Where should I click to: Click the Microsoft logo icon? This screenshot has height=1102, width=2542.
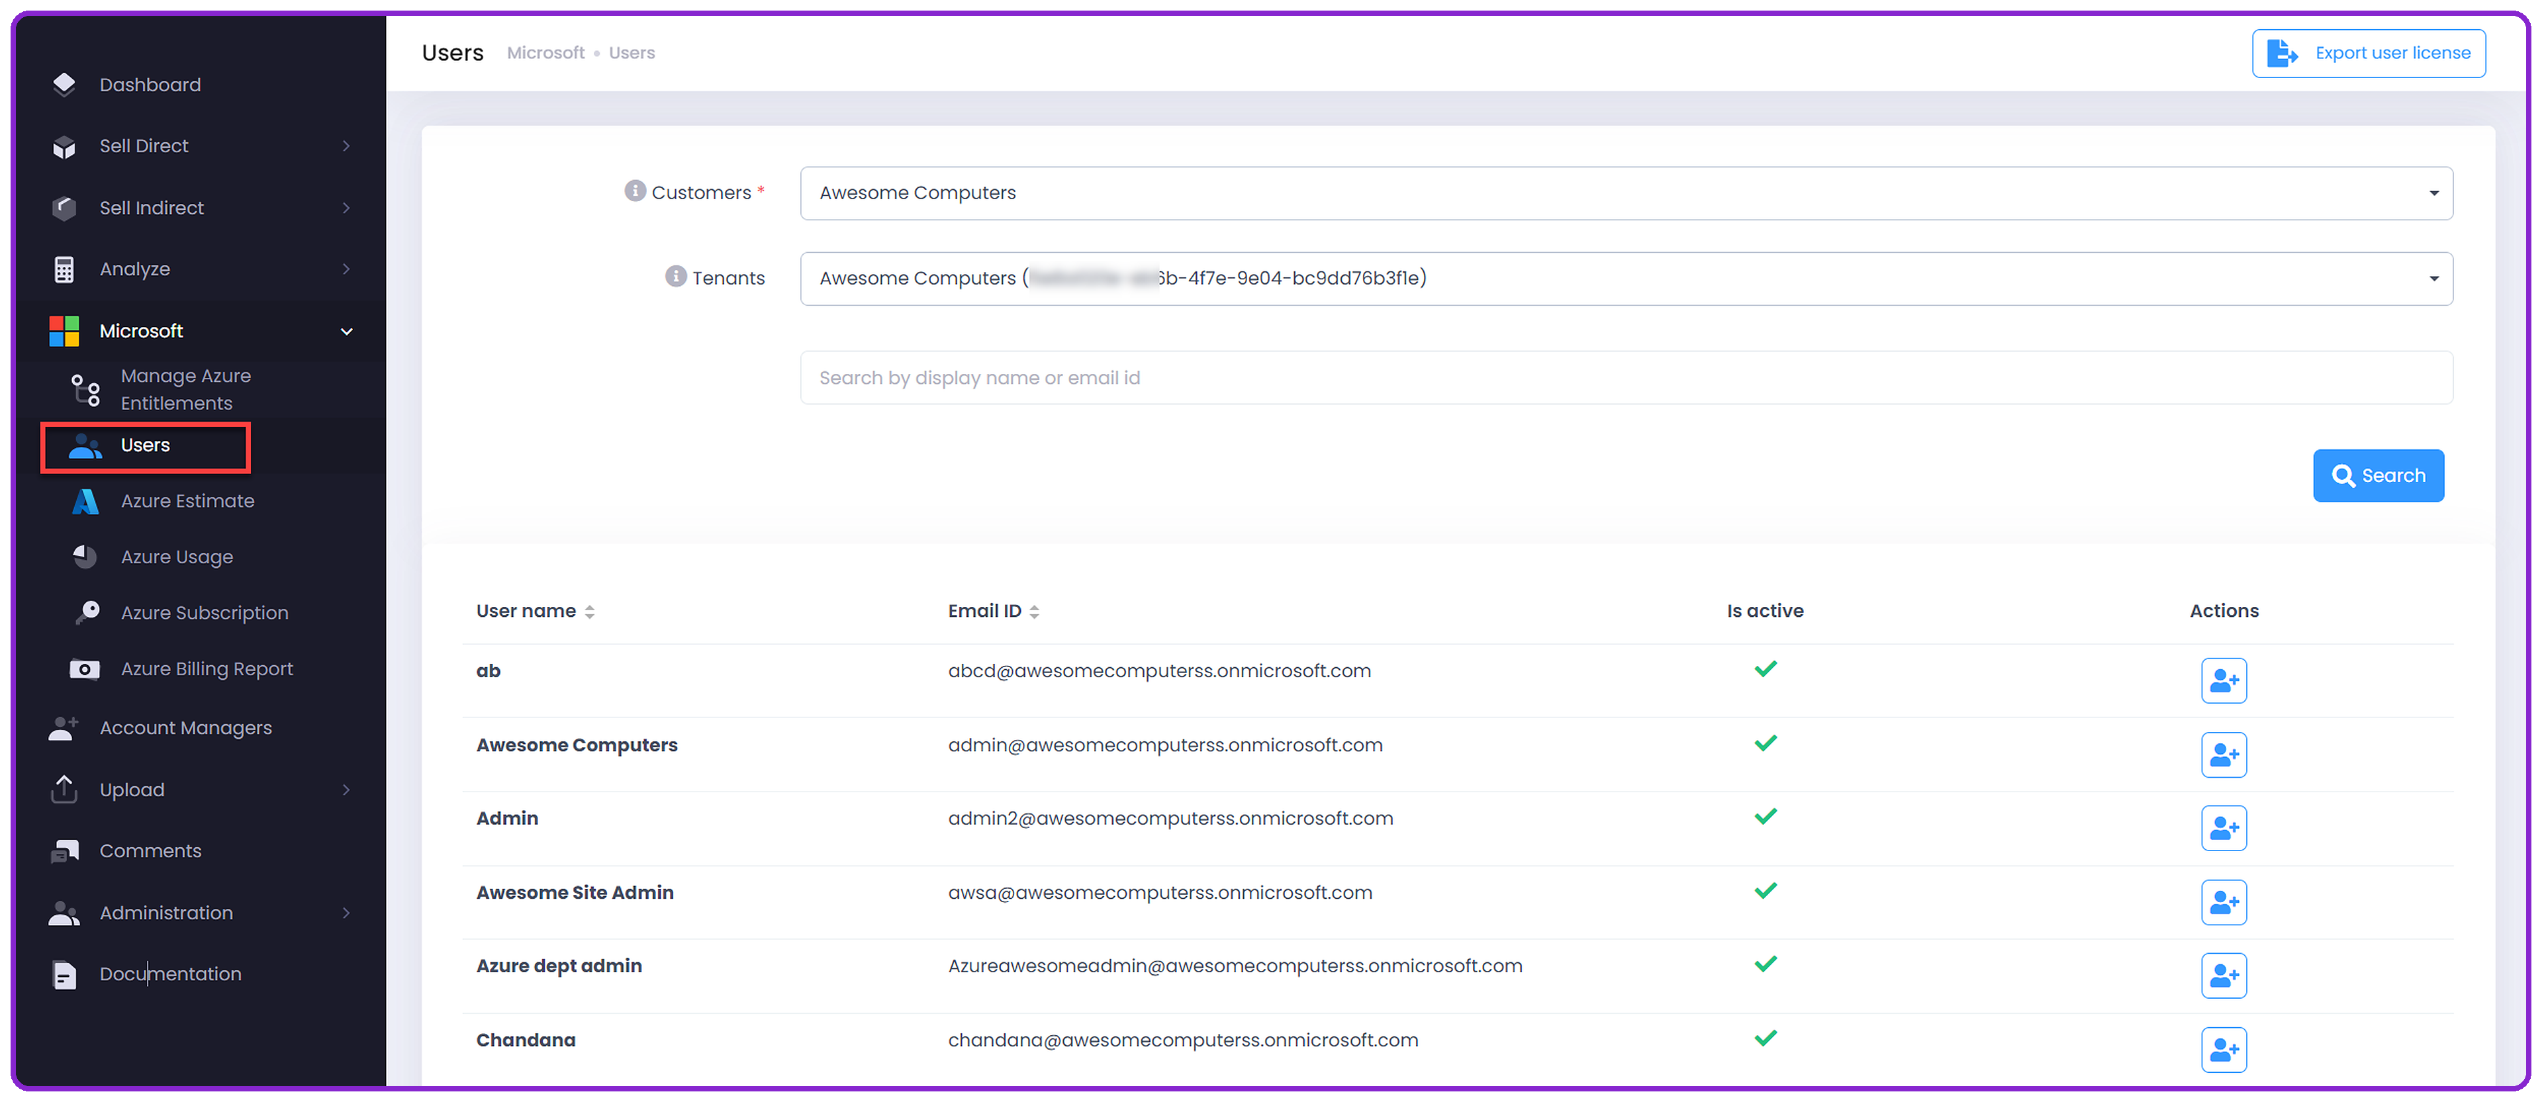[x=64, y=332]
